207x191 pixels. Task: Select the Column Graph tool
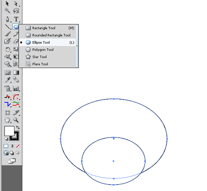(16, 89)
